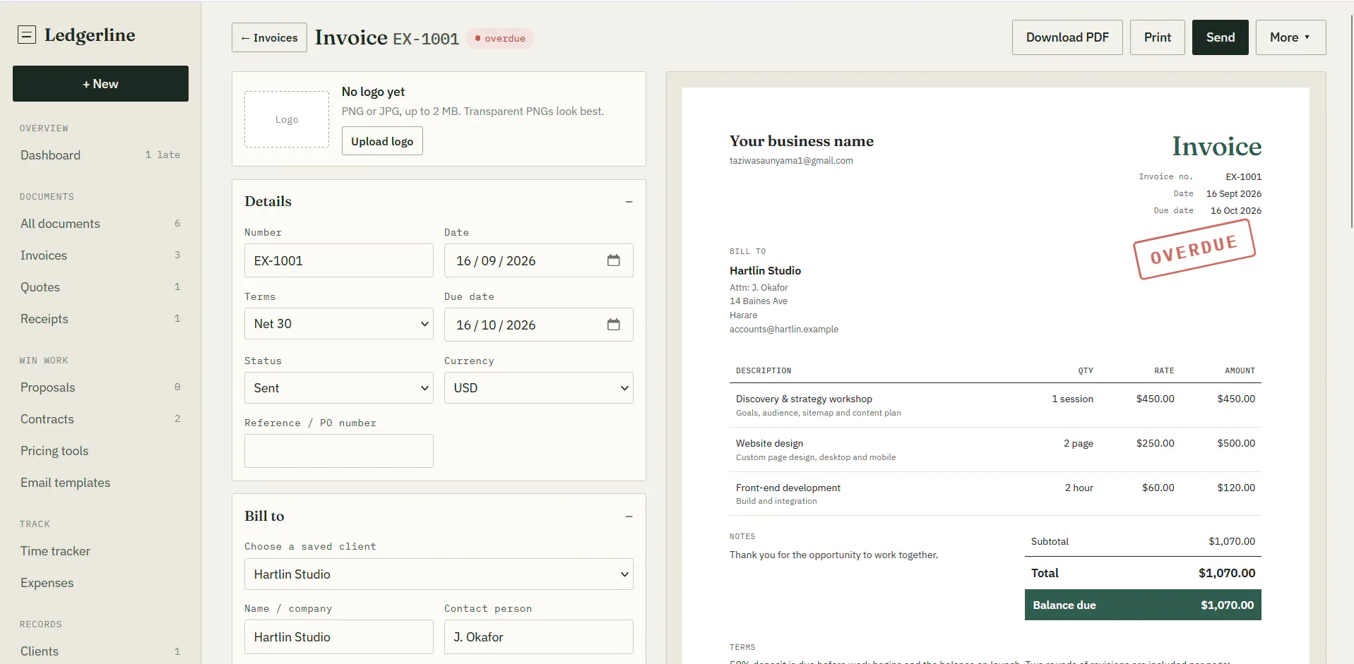The height and width of the screenshot is (664, 1354).
Task: Open Invoices in sidebar
Action: click(100, 255)
